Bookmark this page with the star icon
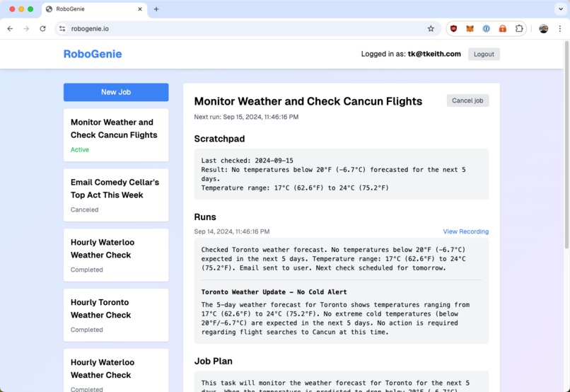 click(x=431, y=29)
